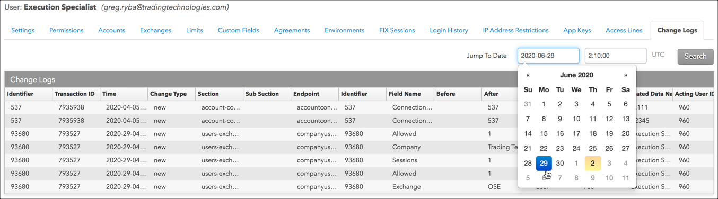This screenshot has width=718, height=199.
Task: Pick highlighted July 2 date
Action: click(x=593, y=163)
